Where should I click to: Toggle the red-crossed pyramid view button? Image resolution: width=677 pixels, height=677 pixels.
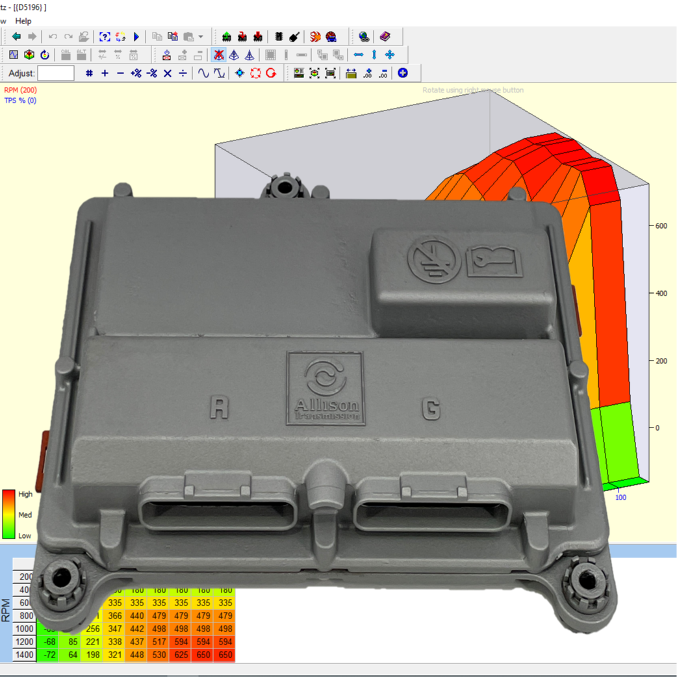coord(219,55)
